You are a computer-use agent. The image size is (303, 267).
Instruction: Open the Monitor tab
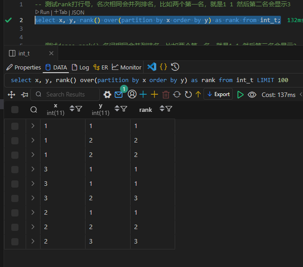coord(127,67)
